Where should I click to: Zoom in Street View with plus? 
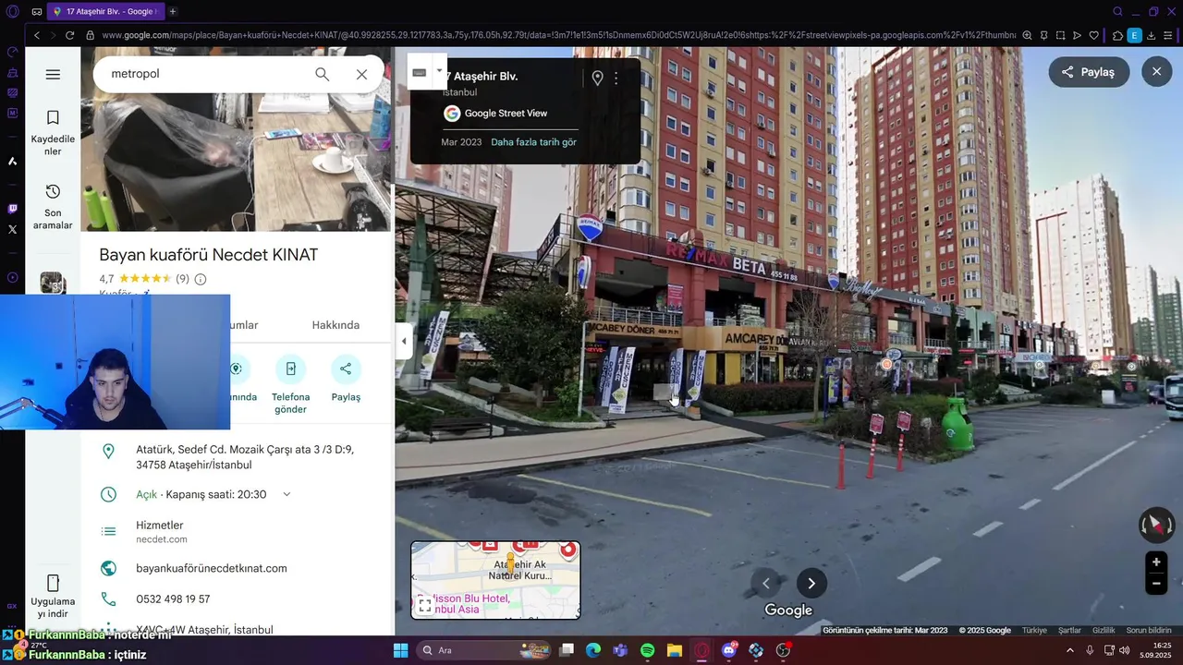(1155, 562)
